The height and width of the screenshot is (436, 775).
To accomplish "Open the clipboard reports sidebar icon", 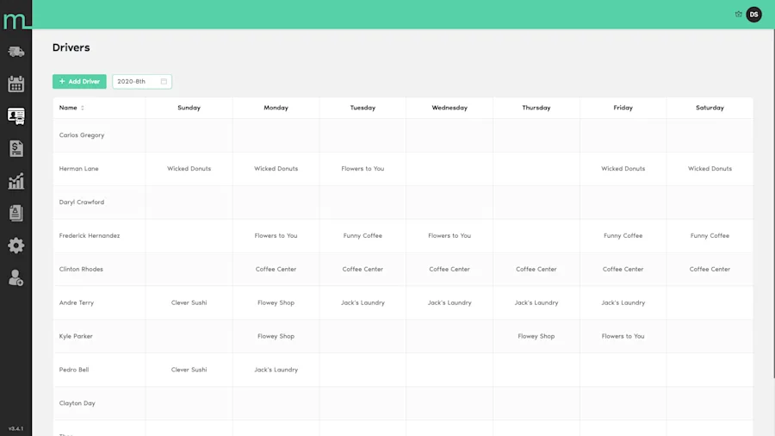I will (x=15, y=213).
